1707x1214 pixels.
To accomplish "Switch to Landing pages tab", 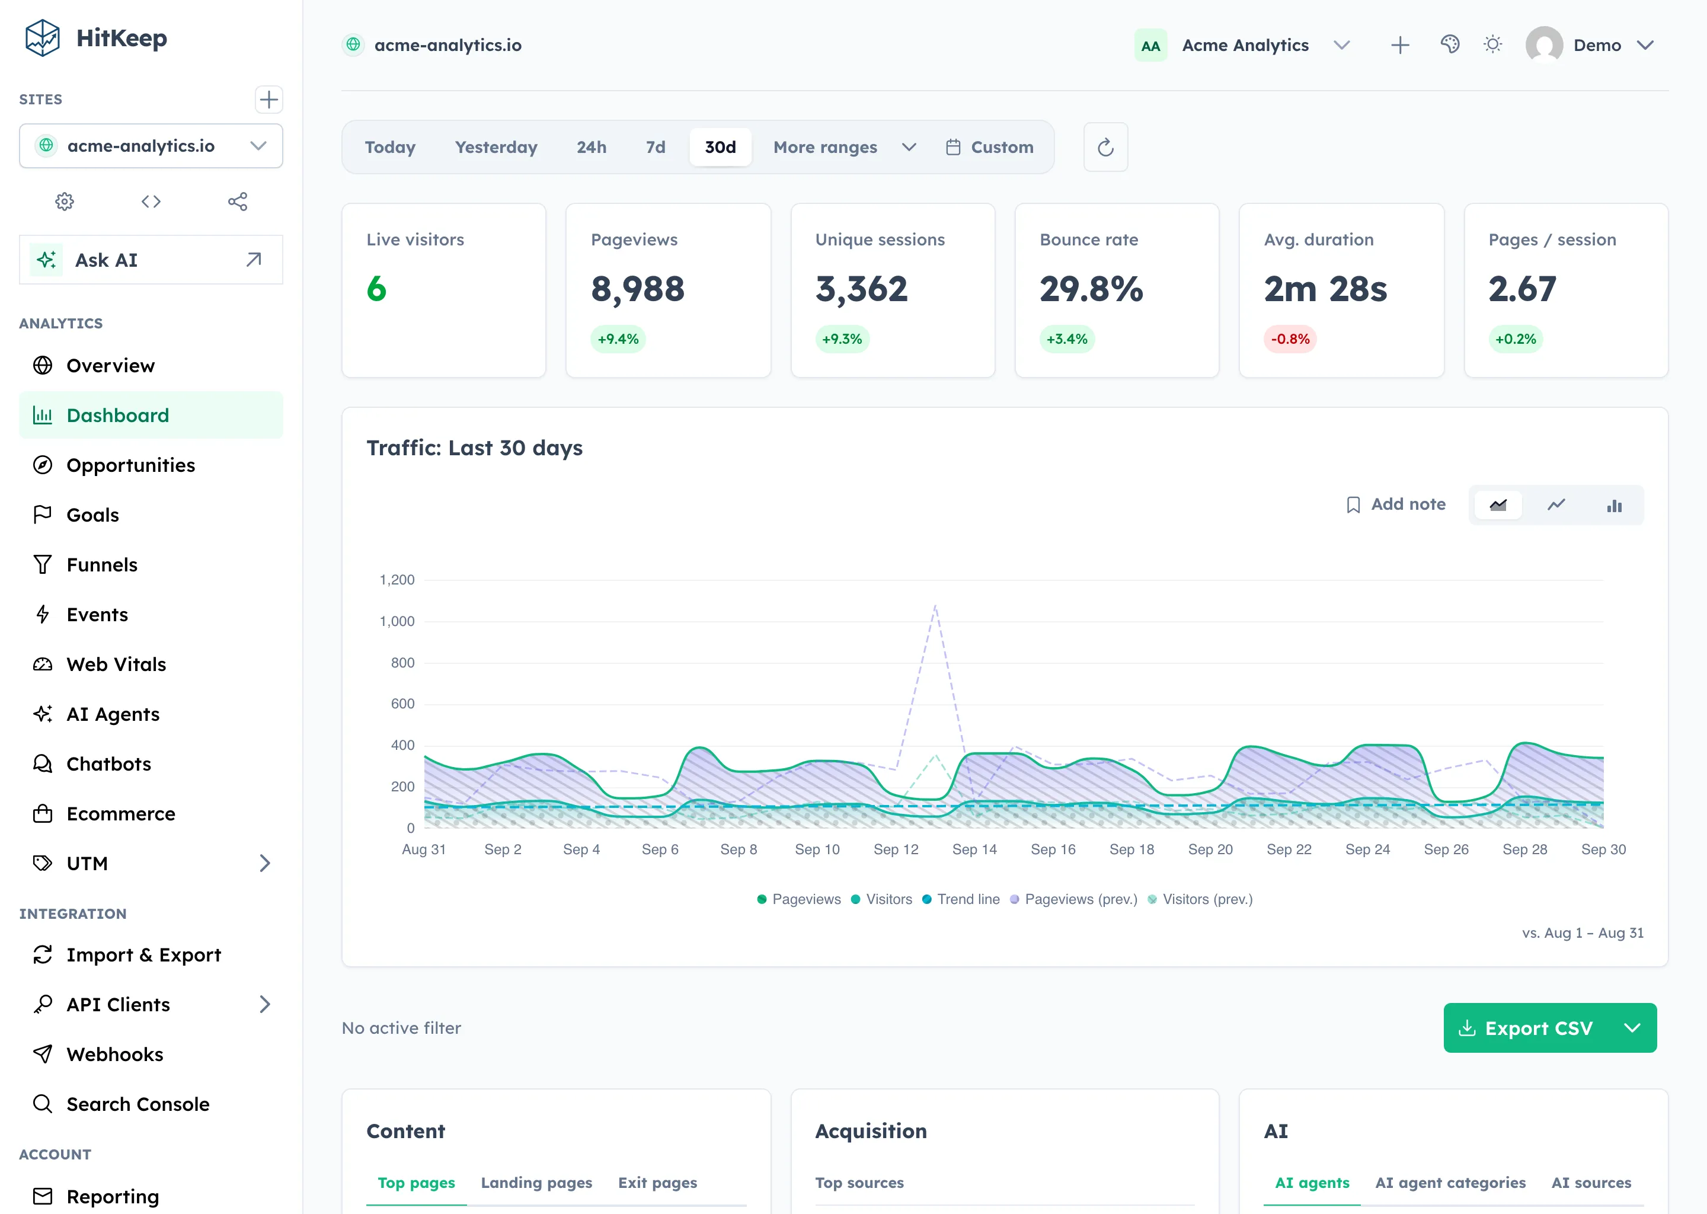I will tap(536, 1183).
